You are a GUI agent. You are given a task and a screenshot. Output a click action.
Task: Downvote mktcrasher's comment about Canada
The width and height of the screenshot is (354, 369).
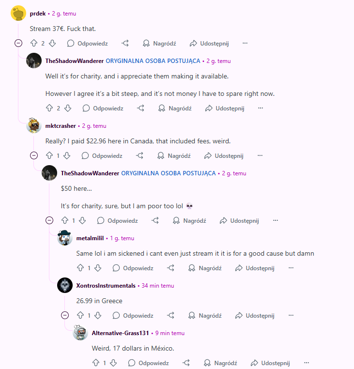tap(67, 155)
